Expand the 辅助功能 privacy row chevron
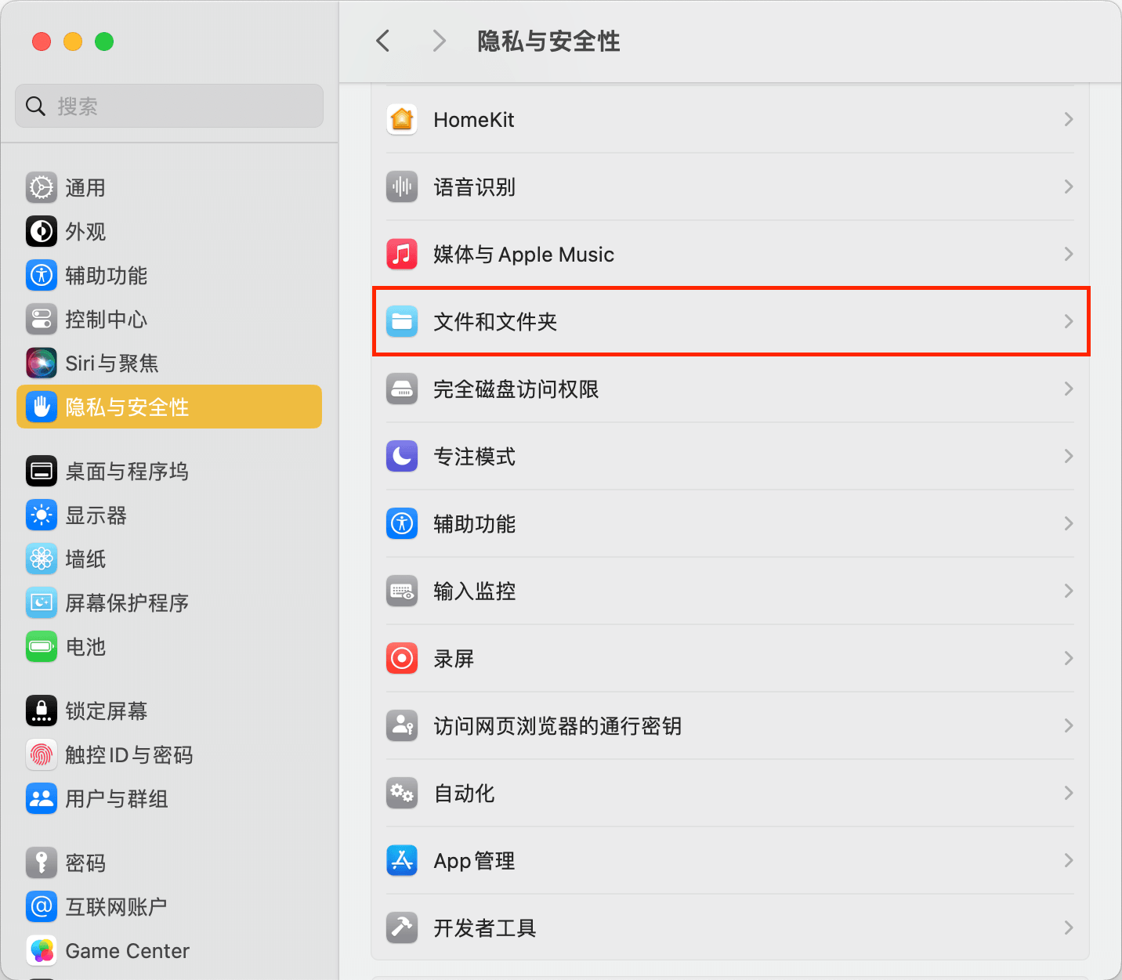Image resolution: width=1122 pixels, height=980 pixels. [x=1069, y=524]
